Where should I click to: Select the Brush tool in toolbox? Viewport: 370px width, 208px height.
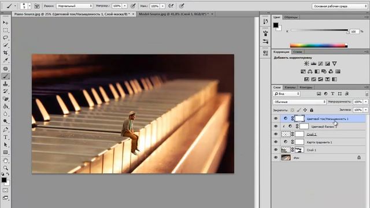pyautogui.click(x=5, y=76)
